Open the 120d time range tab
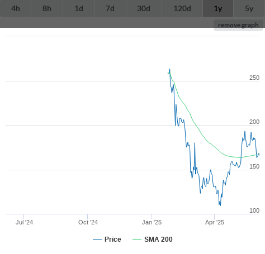The image size is (265, 254). (182, 8)
